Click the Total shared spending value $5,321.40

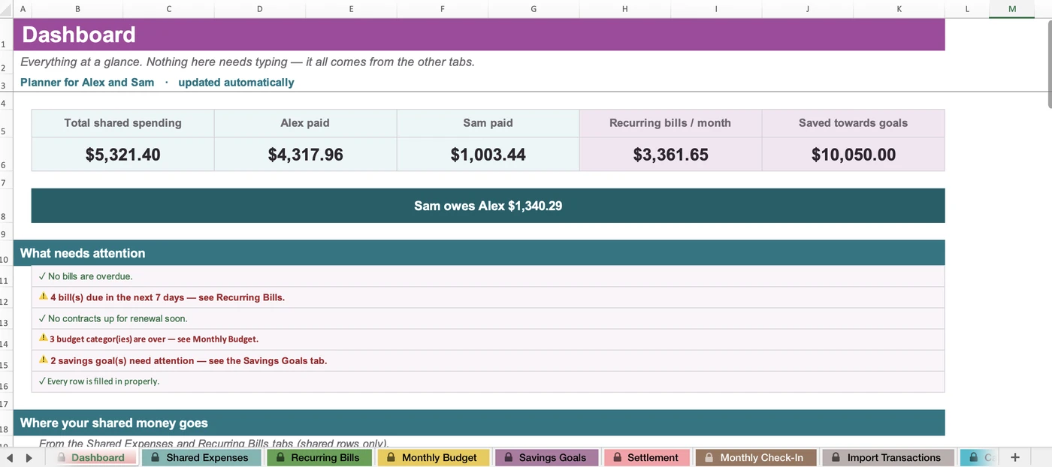pyautogui.click(x=122, y=155)
